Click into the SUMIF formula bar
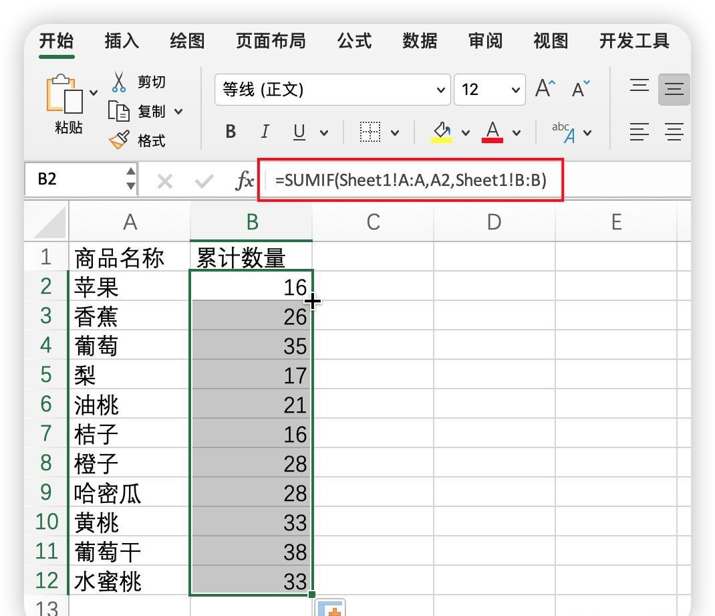The height and width of the screenshot is (616, 715). click(410, 180)
